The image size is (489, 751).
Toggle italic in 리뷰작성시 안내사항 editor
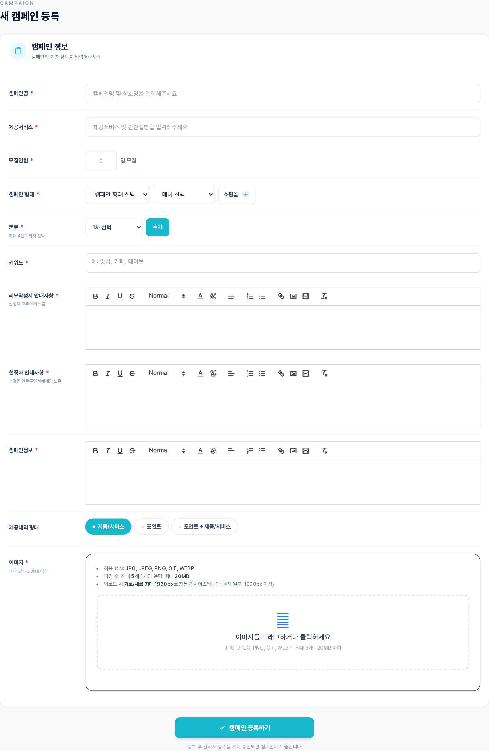click(x=108, y=296)
